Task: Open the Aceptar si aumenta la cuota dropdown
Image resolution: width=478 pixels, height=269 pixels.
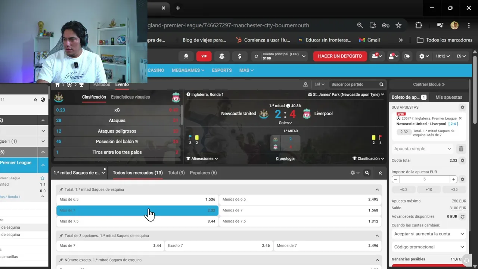Action: (429, 234)
